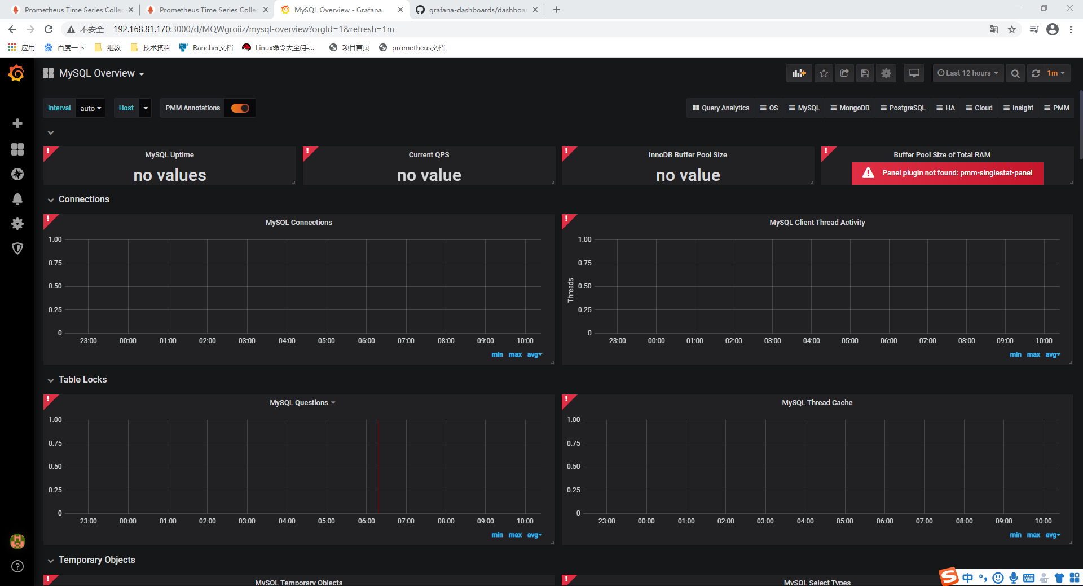The height and width of the screenshot is (586, 1083).
Task: Open the Create plus menu in sidebar
Action: 17,123
